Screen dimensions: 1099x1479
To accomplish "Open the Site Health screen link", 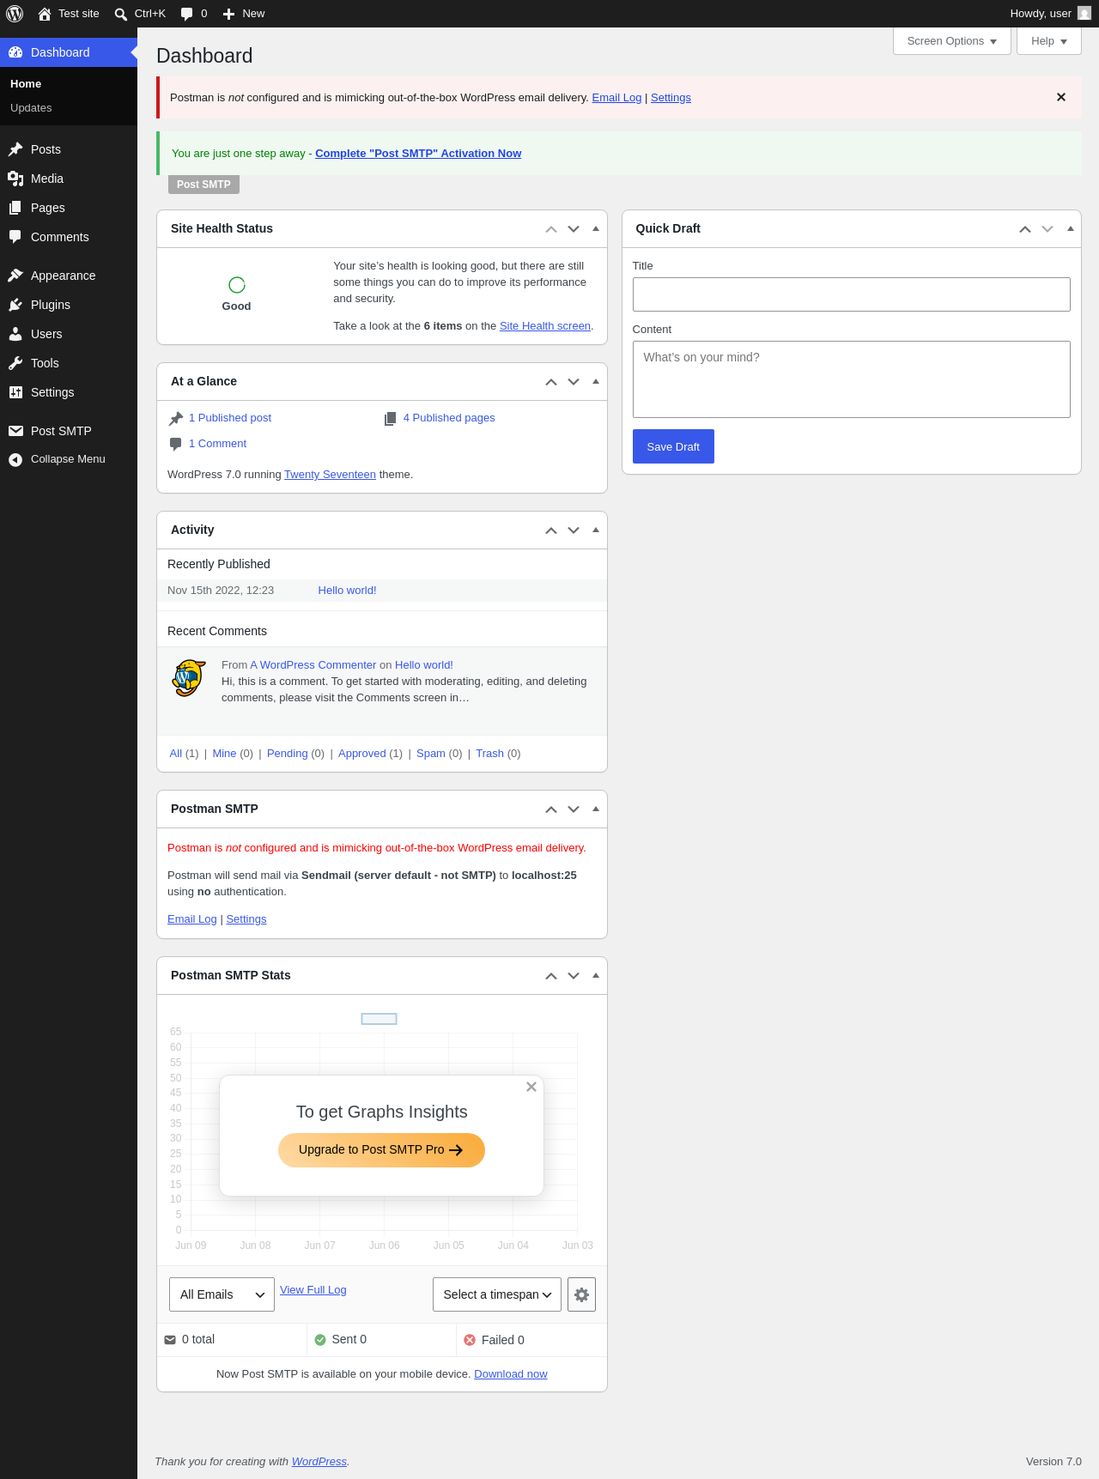I will coord(545,326).
